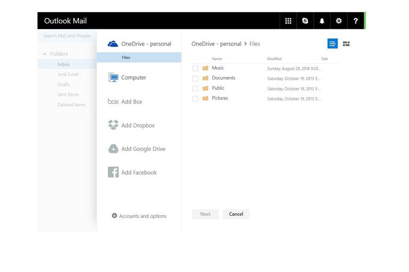Click Files in the breadcrumb
The width and height of the screenshot is (409, 272).
click(x=255, y=44)
